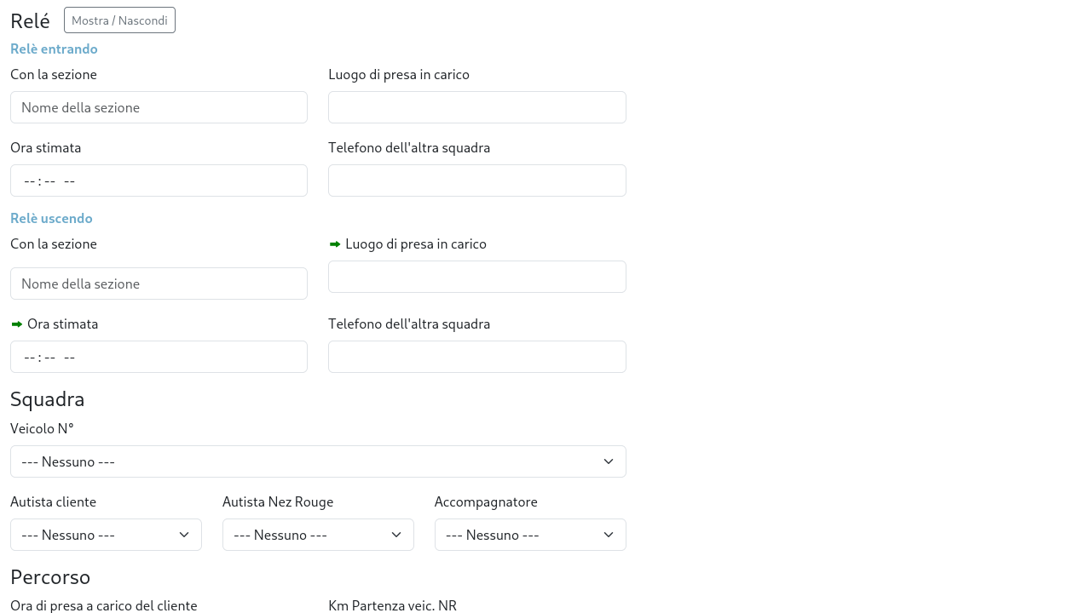Focus the Relè entrando section name field

pos(159,107)
